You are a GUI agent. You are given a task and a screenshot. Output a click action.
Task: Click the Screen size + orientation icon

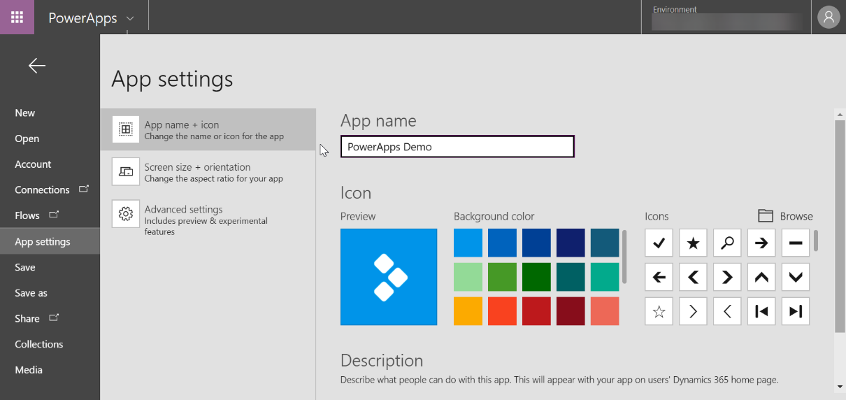126,171
